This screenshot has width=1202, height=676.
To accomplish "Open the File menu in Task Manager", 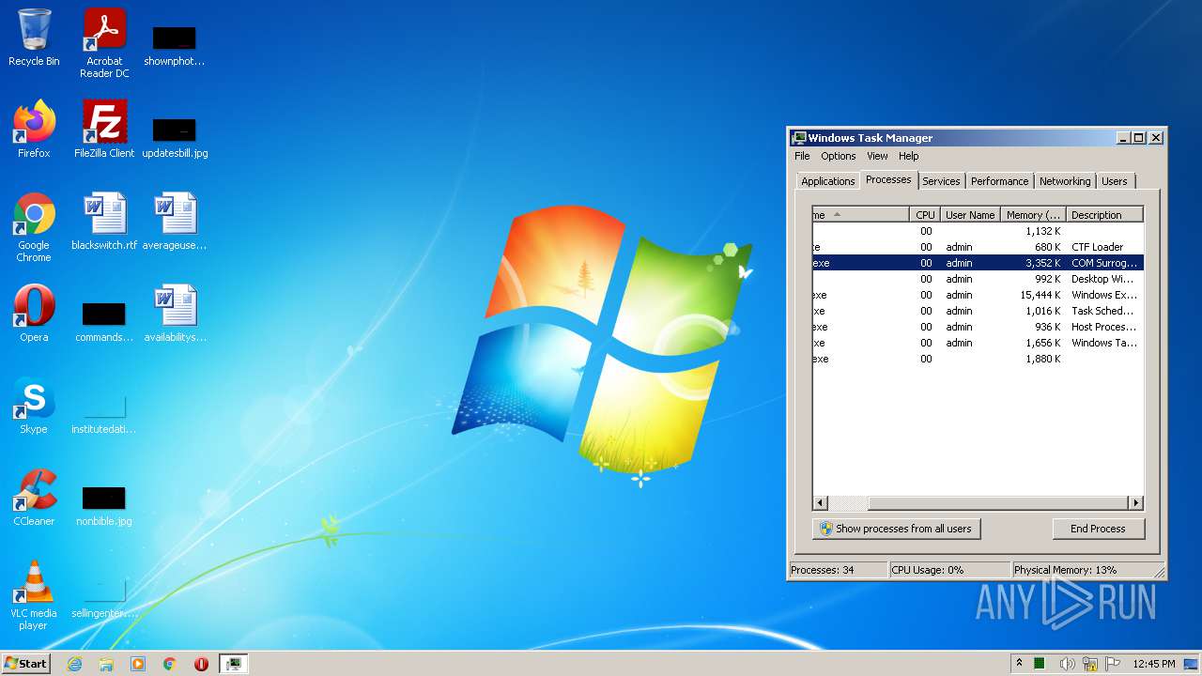I will [802, 156].
